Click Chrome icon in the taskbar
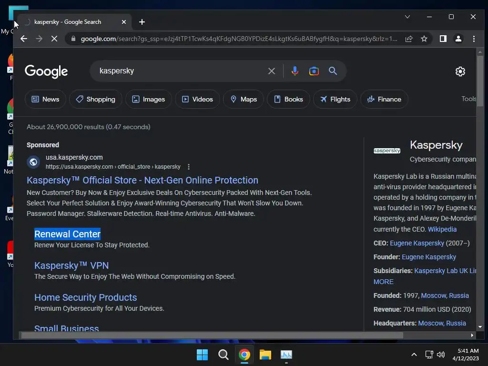488x366 pixels. (x=244, y=355)
